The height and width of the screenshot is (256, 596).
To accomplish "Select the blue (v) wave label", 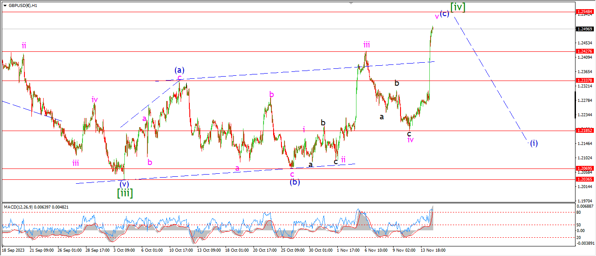I will [125, 184].
